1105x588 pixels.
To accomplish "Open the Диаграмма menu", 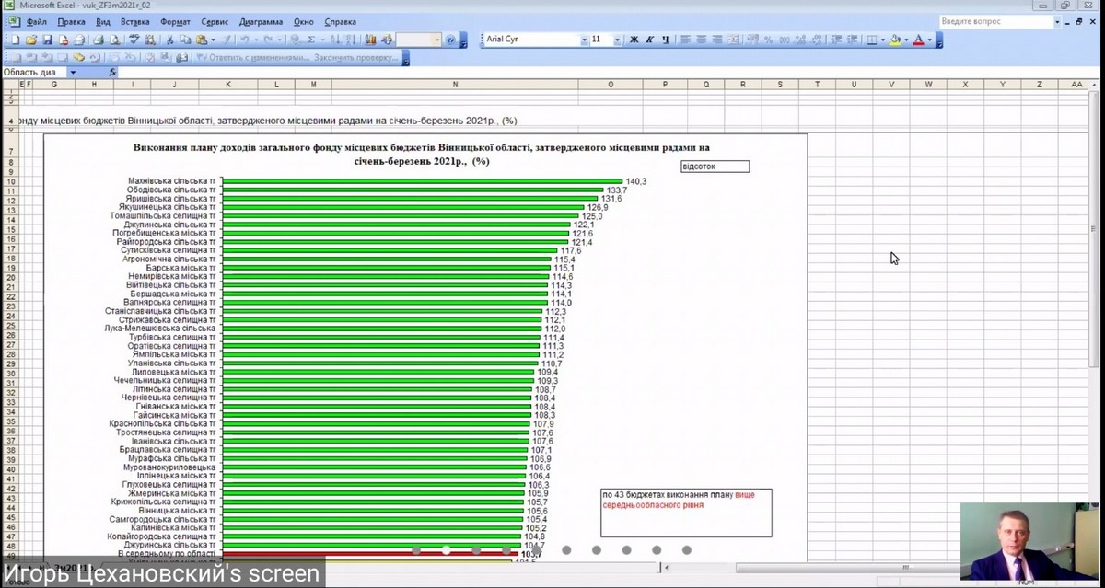I will point(261,21).
